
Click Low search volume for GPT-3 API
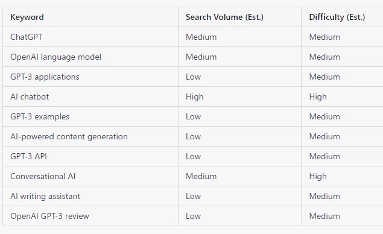click(193, 156)
